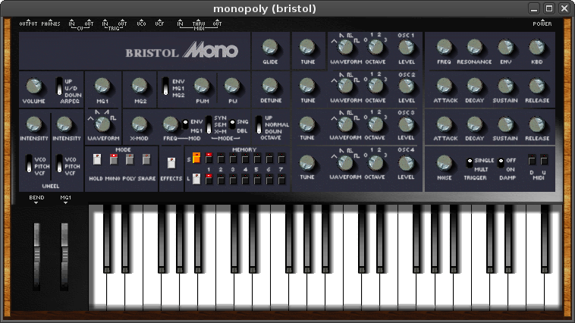575x323 pixels.
Task: Select upper memory bank button 7
Action: 281,158
